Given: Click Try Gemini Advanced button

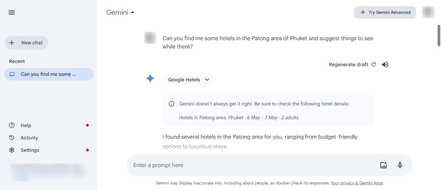Looking at the screenshot, I should click(385, 12).
